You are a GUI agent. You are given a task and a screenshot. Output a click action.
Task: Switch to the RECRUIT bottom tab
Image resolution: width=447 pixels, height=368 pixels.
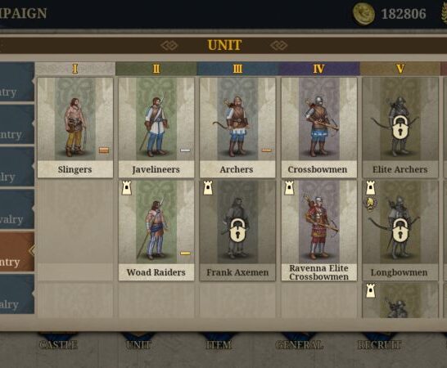tap(379, 344)
